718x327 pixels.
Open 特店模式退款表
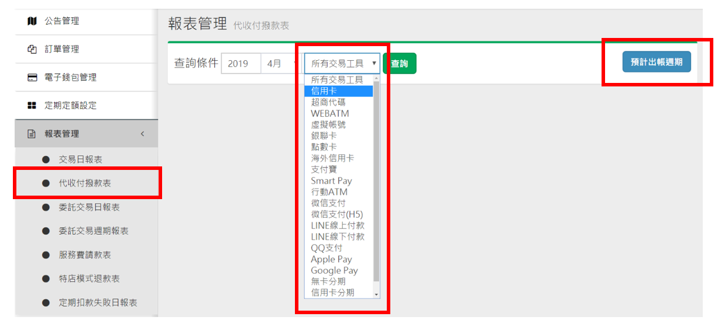click(x=89, y=279)
